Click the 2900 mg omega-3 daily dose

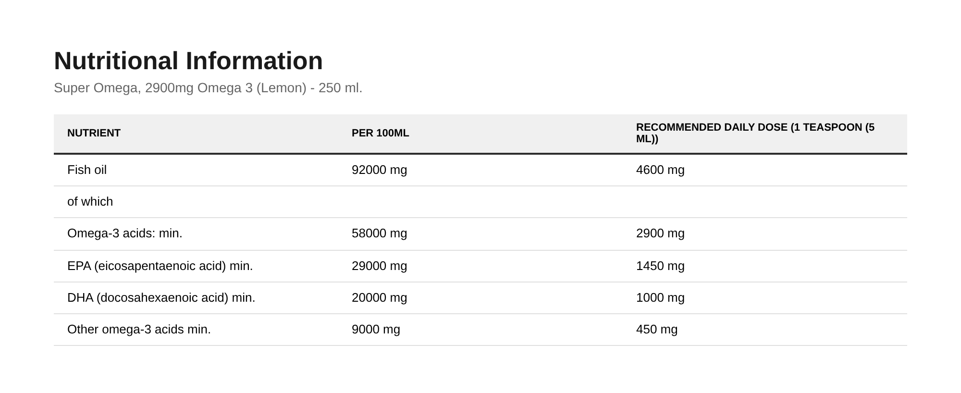point(660,233)
